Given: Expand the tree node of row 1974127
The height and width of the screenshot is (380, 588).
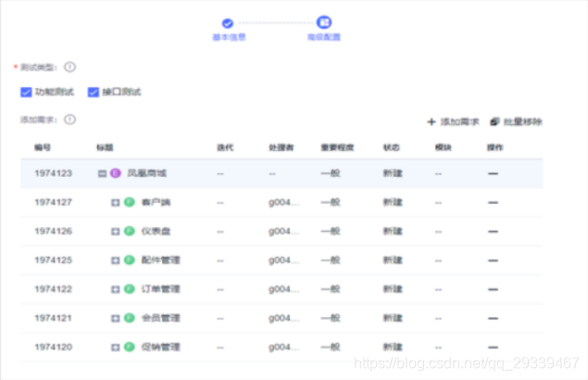Looking at the screenshot, I should [x=116, y=202].
